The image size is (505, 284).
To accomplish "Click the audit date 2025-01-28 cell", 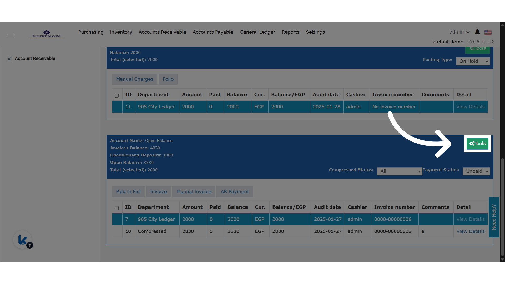I will [326, 107].
